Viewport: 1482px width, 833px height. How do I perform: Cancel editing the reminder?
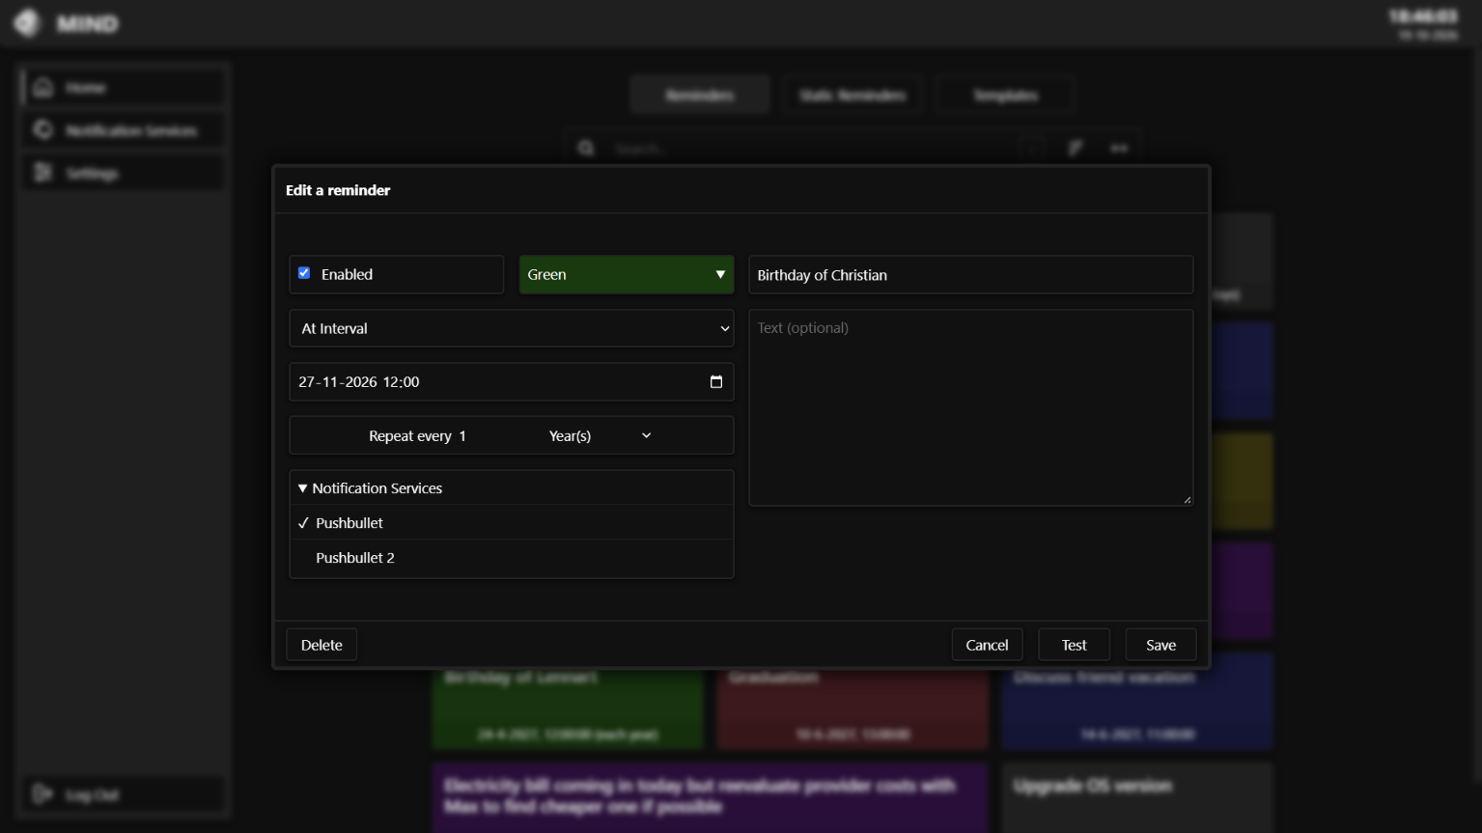tap(987, 645)
